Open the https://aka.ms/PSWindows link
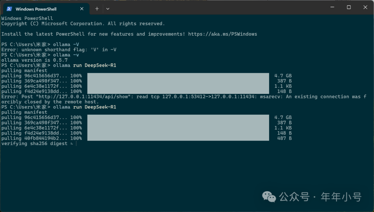Viewport: 374px width, 212px height. [x=223, y=34]
